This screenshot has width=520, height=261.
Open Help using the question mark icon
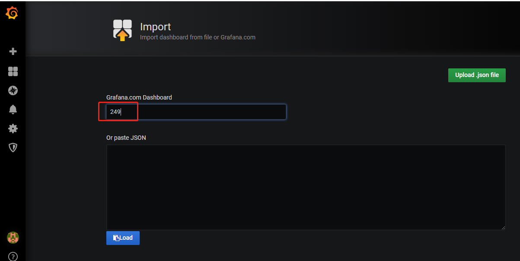13,256
